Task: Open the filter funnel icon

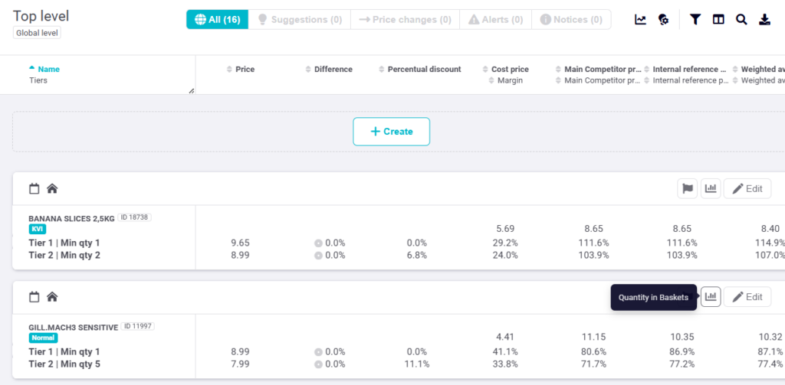Action: (695, 19)
